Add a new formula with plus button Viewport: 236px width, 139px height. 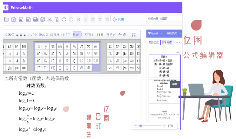(178, 52)
